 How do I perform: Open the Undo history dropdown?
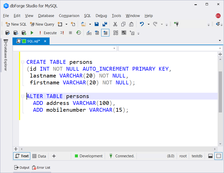148,24
